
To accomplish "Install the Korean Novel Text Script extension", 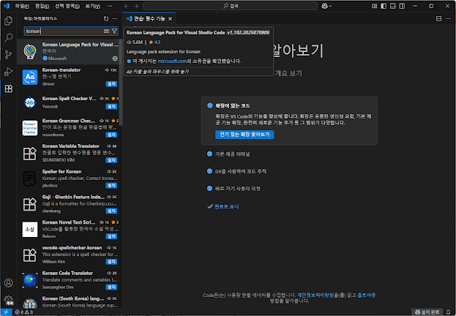I will (111, 236).
